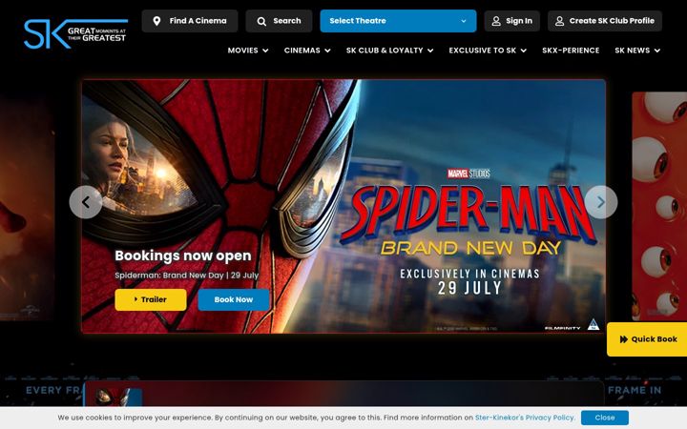This screenshot has width=687, height=429.
Task: Click 'Spiderman: Brand New Day | 29 July' text
Action: coord(187,276)
